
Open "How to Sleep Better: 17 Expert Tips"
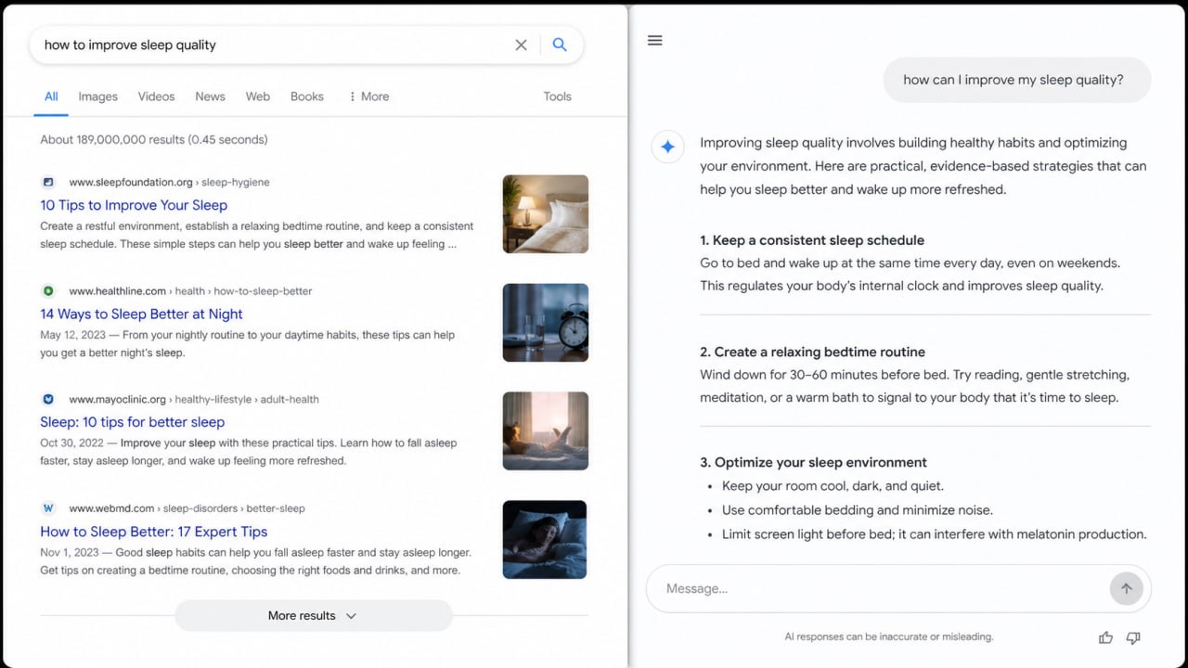click(153, 532)
